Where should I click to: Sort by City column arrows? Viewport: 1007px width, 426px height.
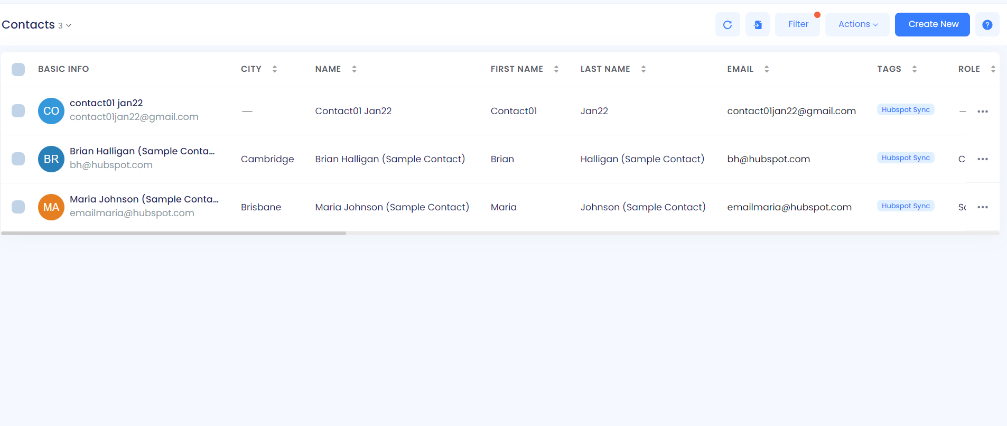(274, 69)
